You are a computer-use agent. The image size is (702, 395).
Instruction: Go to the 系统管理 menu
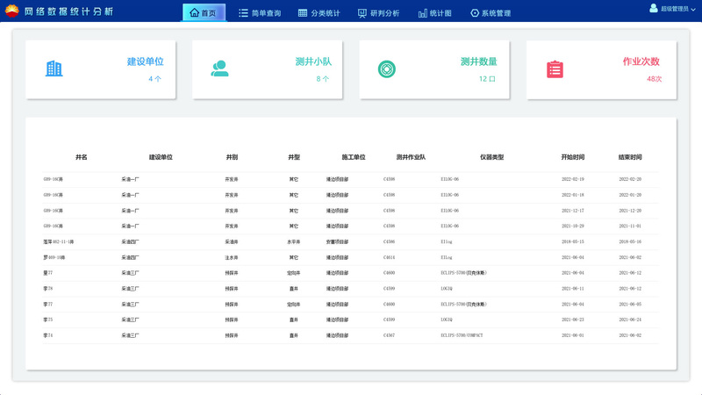tap(491, 13)
